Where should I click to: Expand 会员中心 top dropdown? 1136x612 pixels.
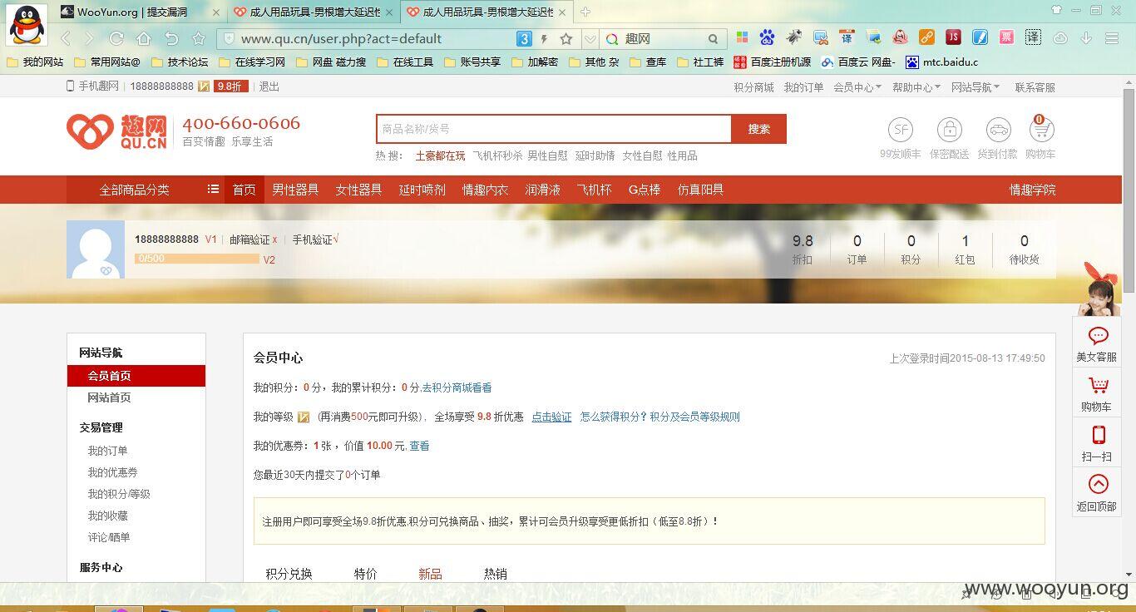pos(857,87)
